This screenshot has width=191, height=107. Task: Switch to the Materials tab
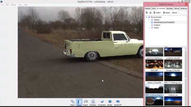(x=148, y=9)
